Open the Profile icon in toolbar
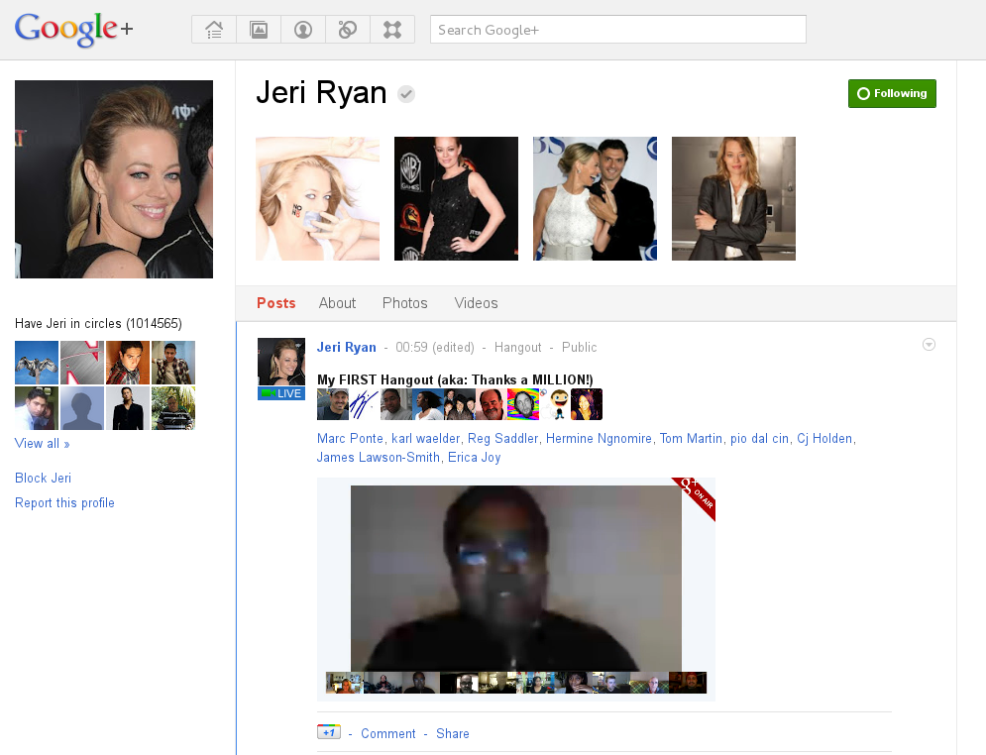This screenshot has height=755, width=986. point(303,30)
